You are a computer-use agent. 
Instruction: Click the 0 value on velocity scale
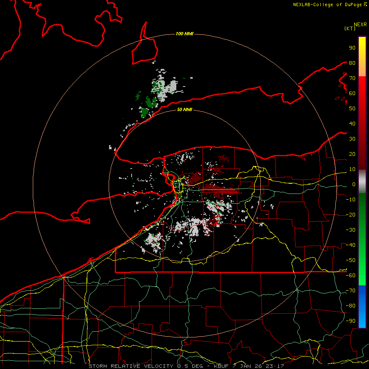[354, 184]
